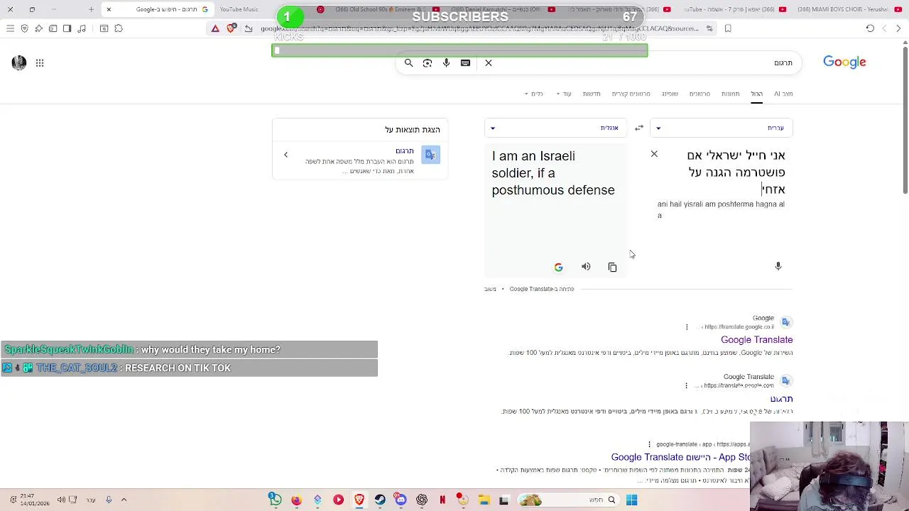Screen dimensions: 909x511
Task: Select the סרטונים videos tab
Action: click(700, 94)
